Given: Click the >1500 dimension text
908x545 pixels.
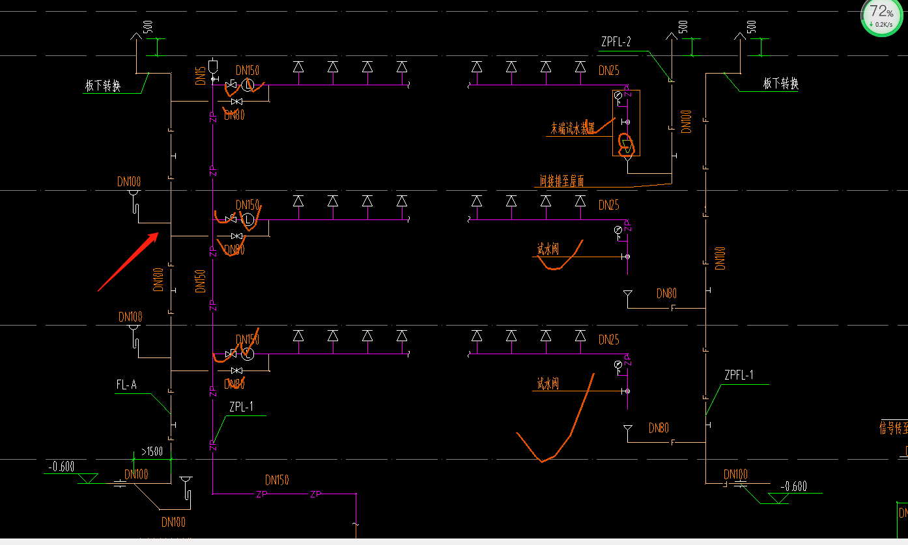Looking at the screenshot, I should [152, 451].
